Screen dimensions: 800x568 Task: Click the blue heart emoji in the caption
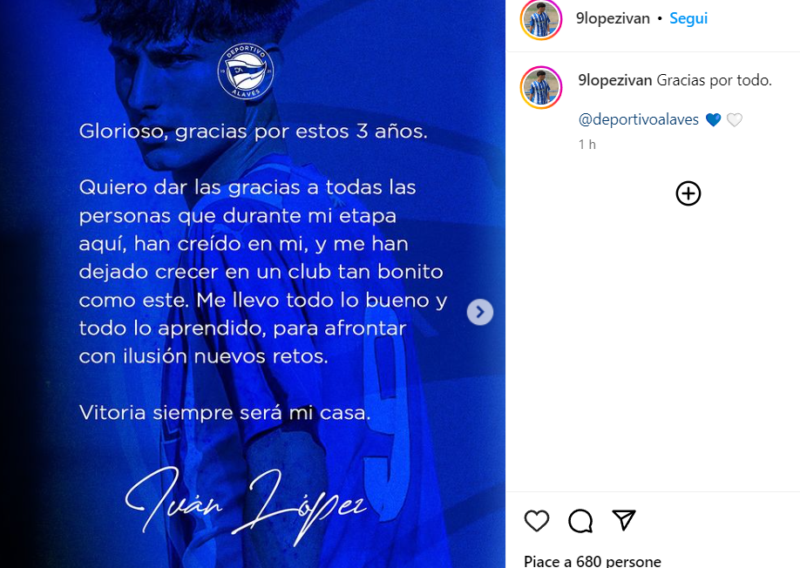click(713, 120)
